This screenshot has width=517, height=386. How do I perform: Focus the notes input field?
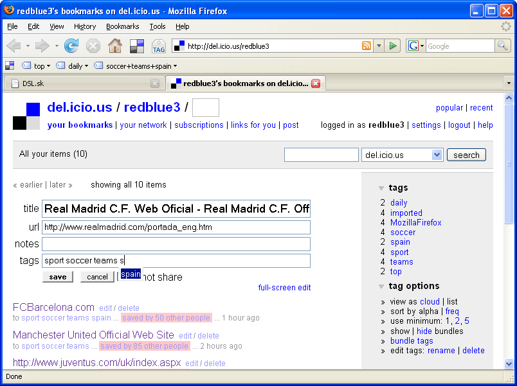(x=176, y=244)
